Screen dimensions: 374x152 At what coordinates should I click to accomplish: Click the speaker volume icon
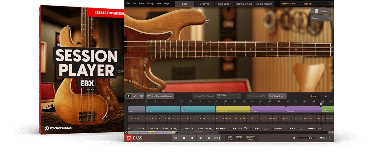point(294,138)
